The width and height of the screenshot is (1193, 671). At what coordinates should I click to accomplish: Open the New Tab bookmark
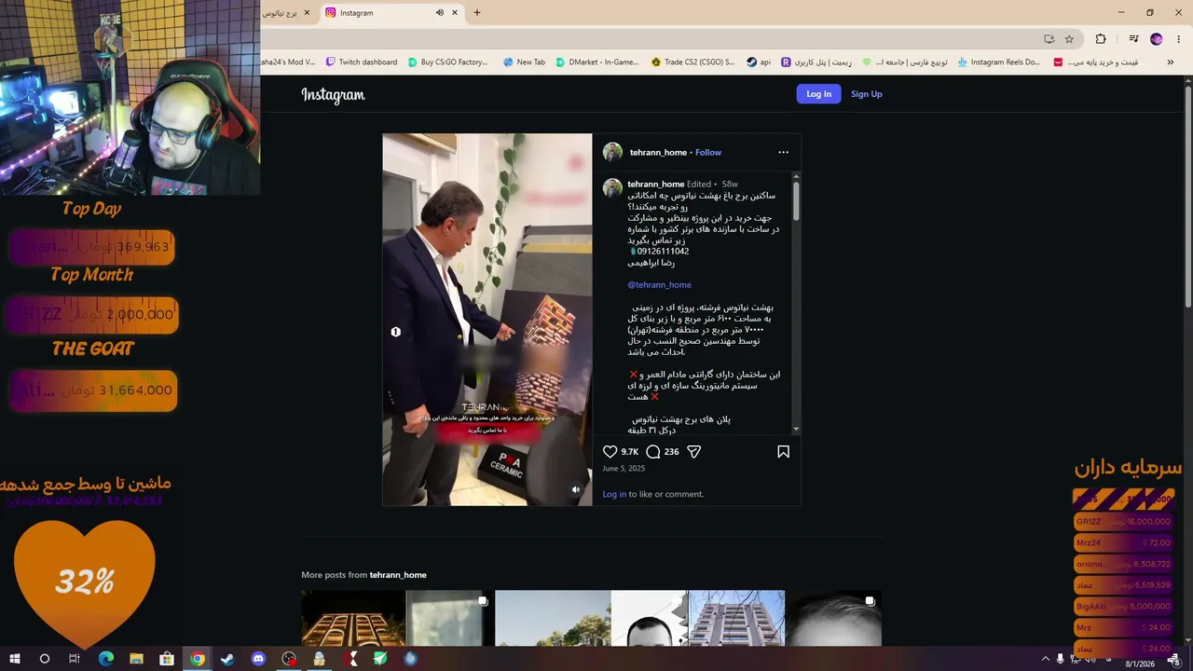click(x=524, y=62)
